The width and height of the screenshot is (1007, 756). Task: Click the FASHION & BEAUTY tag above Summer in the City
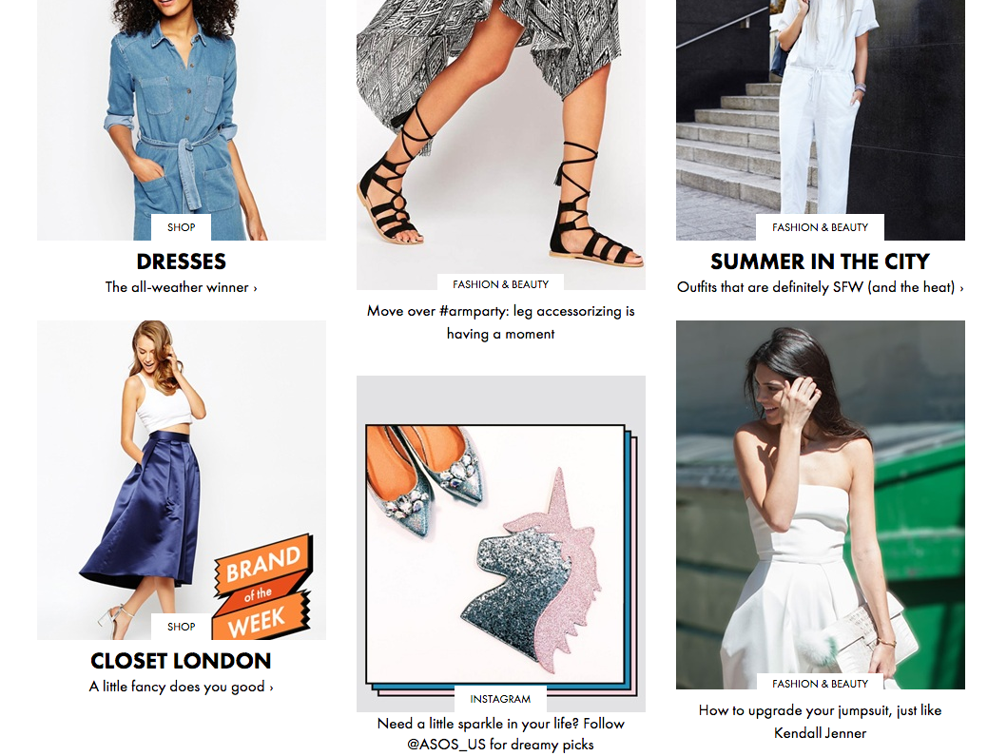click(820, 227)
